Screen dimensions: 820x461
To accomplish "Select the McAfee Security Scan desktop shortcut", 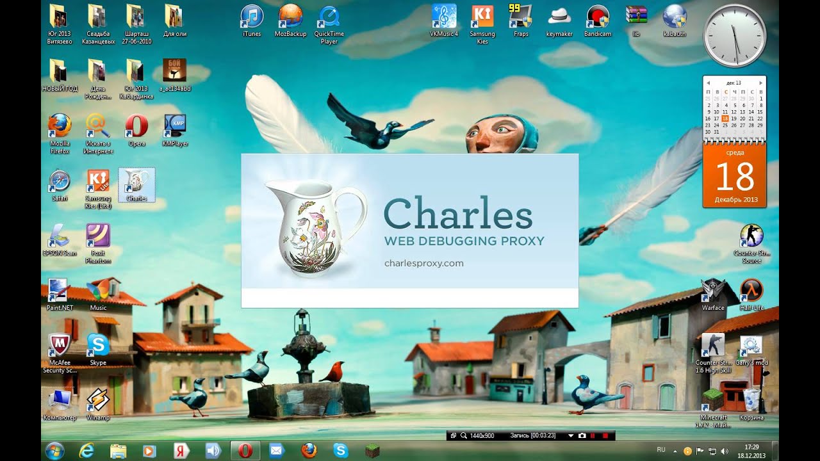I will [60, 353].
